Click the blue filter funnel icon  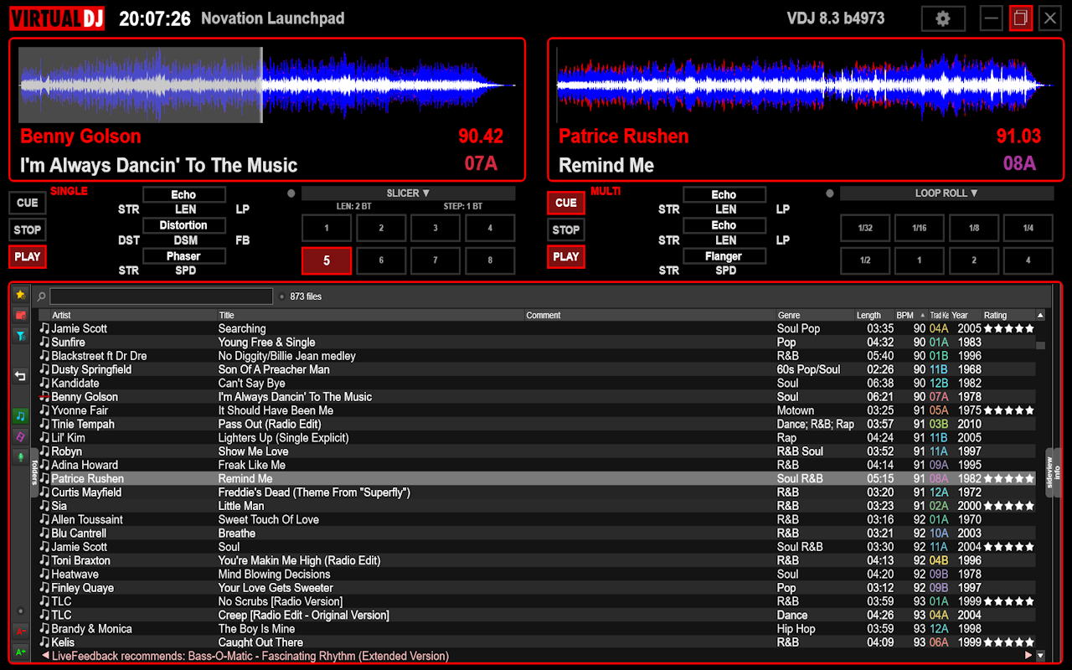coord(21,336)
